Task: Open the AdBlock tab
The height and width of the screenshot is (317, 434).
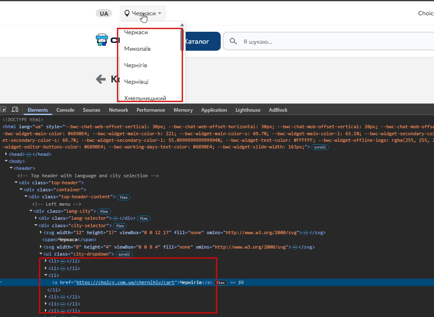Action: [278, 110]
